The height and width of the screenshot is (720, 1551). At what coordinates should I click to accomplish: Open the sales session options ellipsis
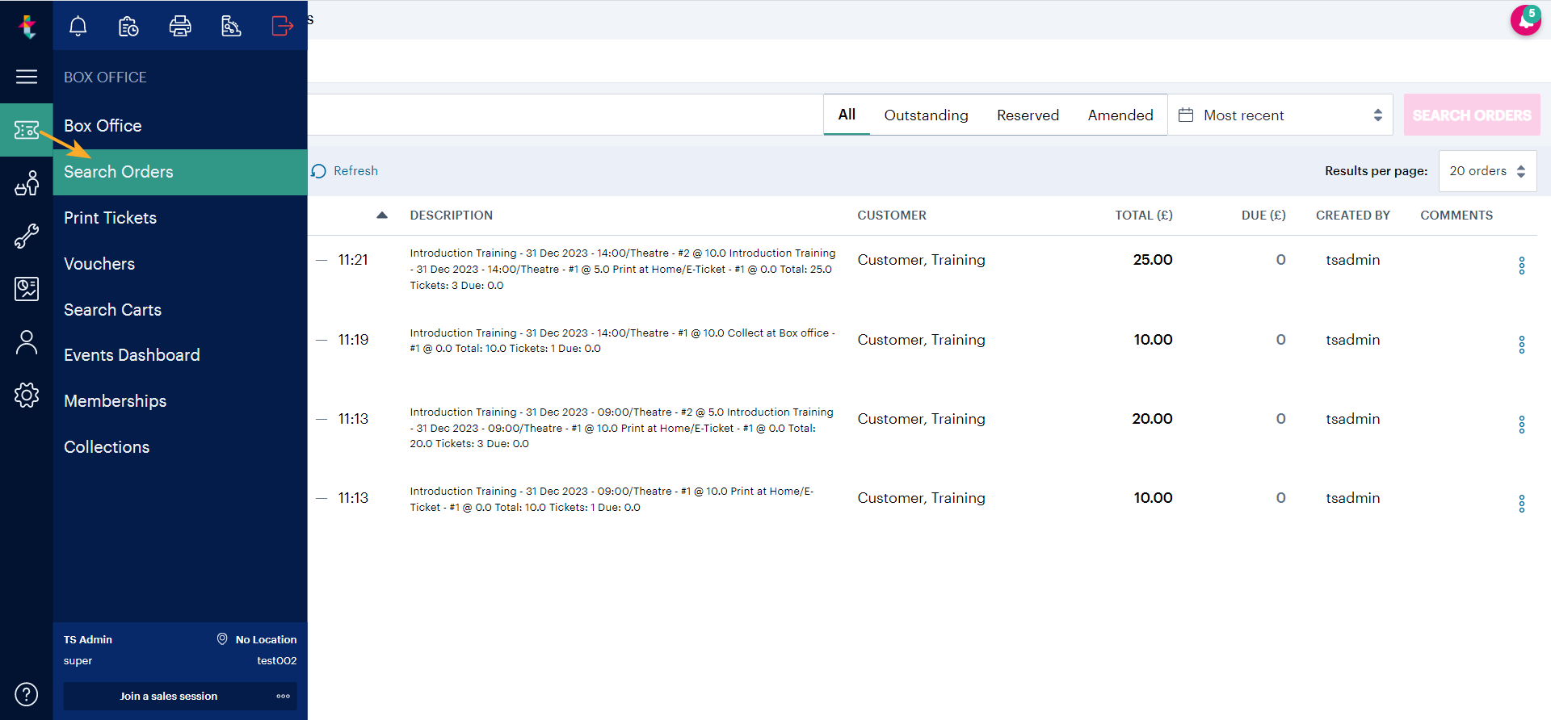(283, 696)
